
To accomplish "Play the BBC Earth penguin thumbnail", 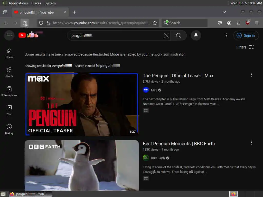I will (82, 165).
